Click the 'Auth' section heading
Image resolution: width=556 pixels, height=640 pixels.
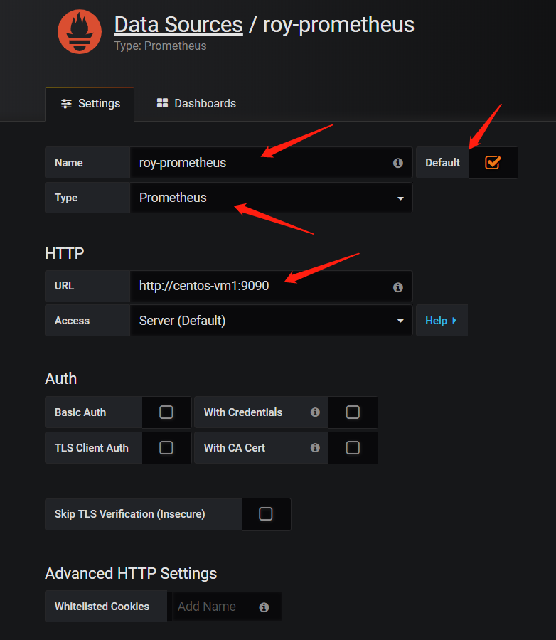tap(61, 379)
